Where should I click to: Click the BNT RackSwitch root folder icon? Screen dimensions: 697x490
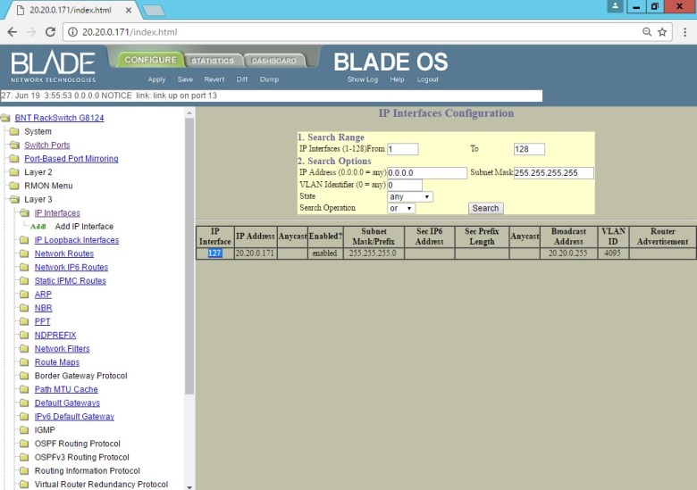pyautogui.click(x=5, y=118)
